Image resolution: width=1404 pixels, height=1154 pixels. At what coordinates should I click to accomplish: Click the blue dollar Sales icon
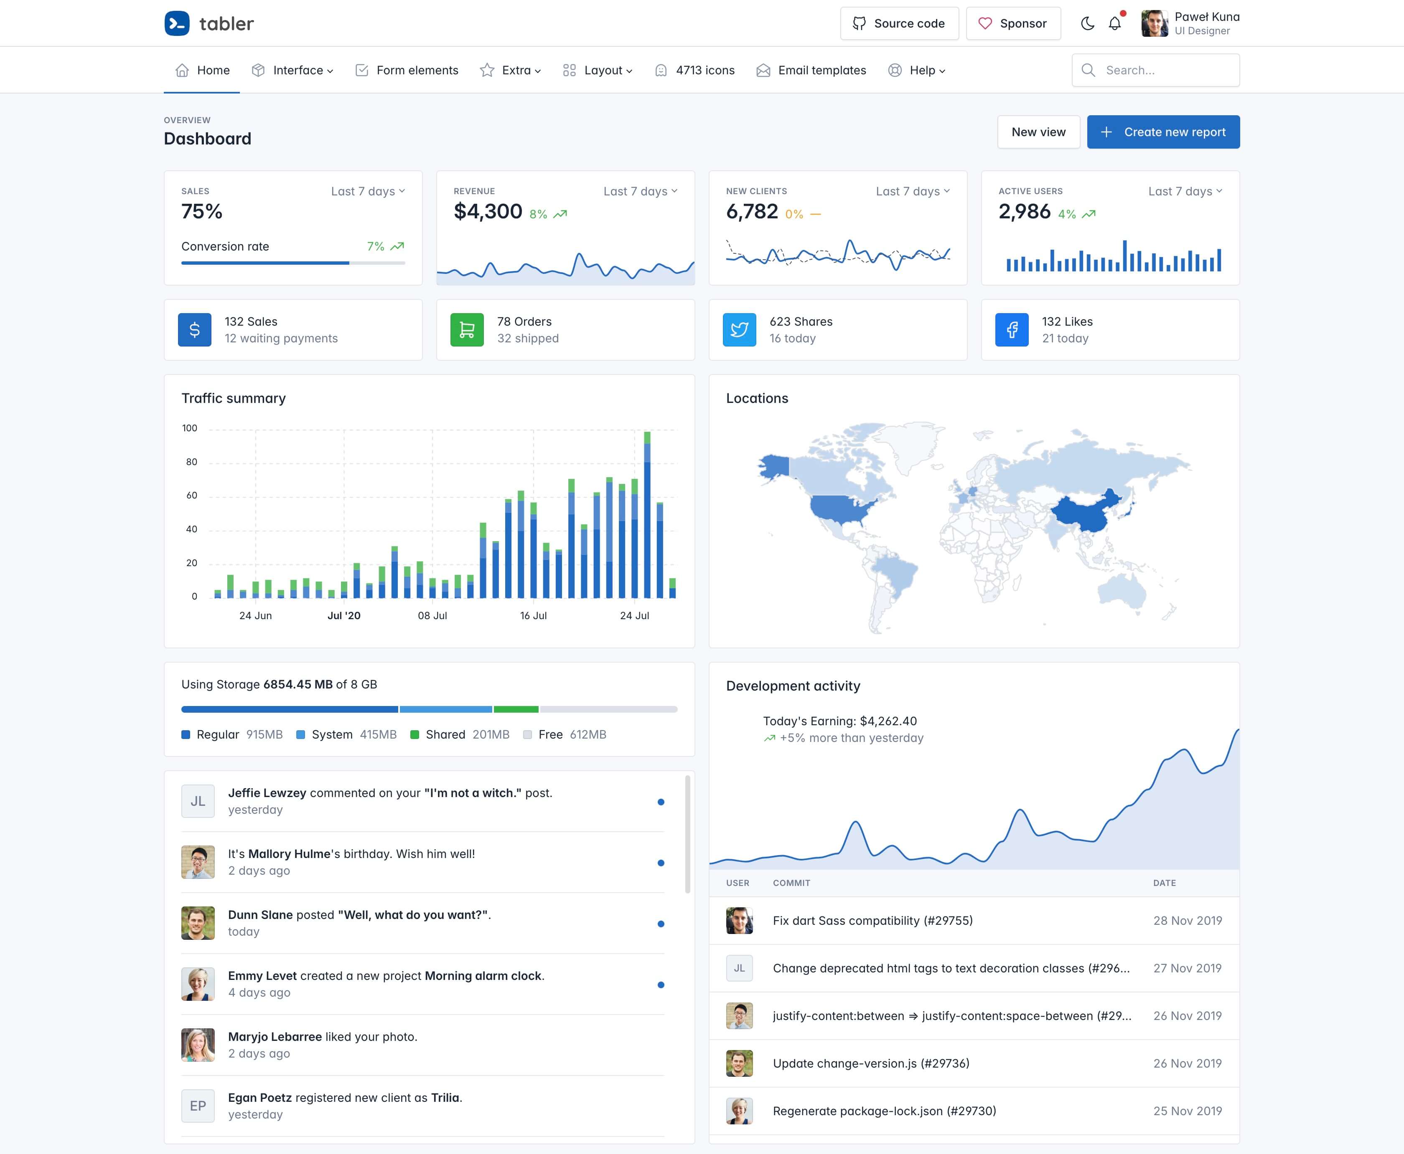[194, 330]
